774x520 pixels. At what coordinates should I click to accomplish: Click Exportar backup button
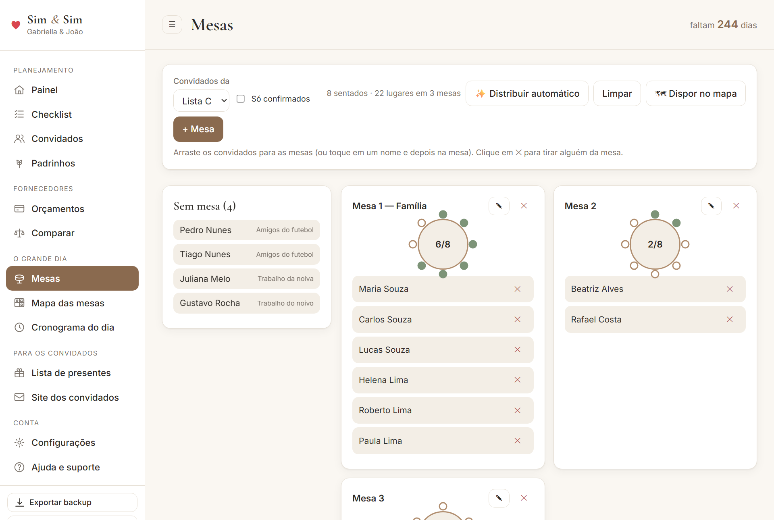pyautogui.click(x=73, y=503)
